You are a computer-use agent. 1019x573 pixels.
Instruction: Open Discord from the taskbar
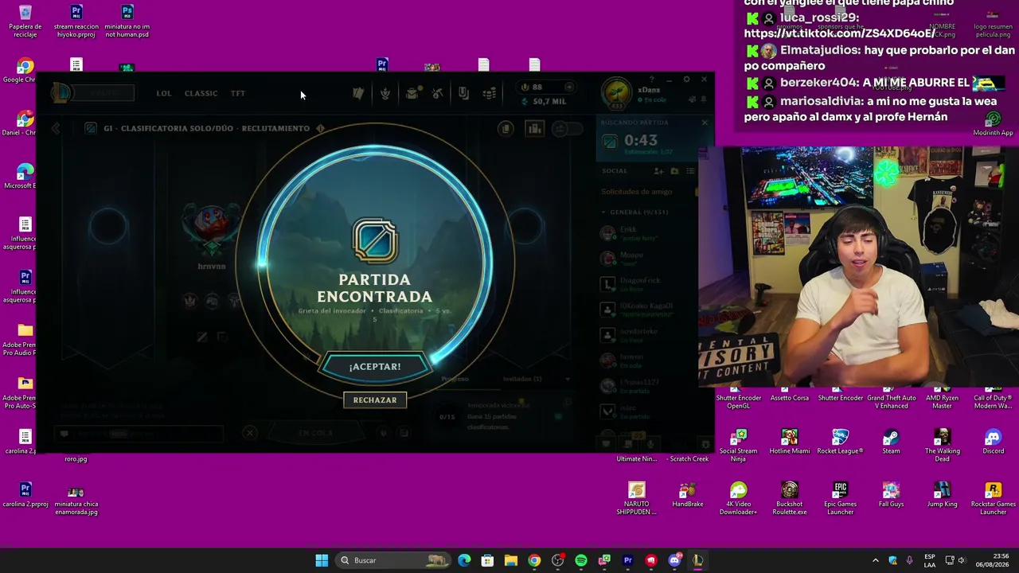675,560
